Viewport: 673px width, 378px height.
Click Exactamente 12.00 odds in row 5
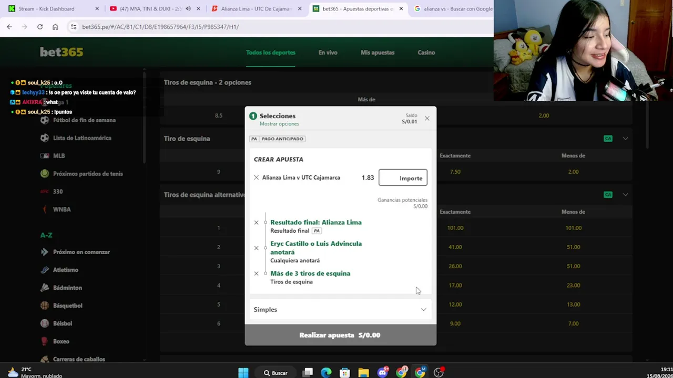455,304
